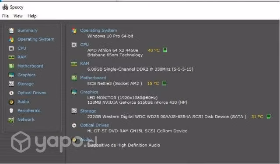Open Peripherals section in sidebar
Image resolution: width=280 pixels, height=164 pixels.
(x=29, y=111)
